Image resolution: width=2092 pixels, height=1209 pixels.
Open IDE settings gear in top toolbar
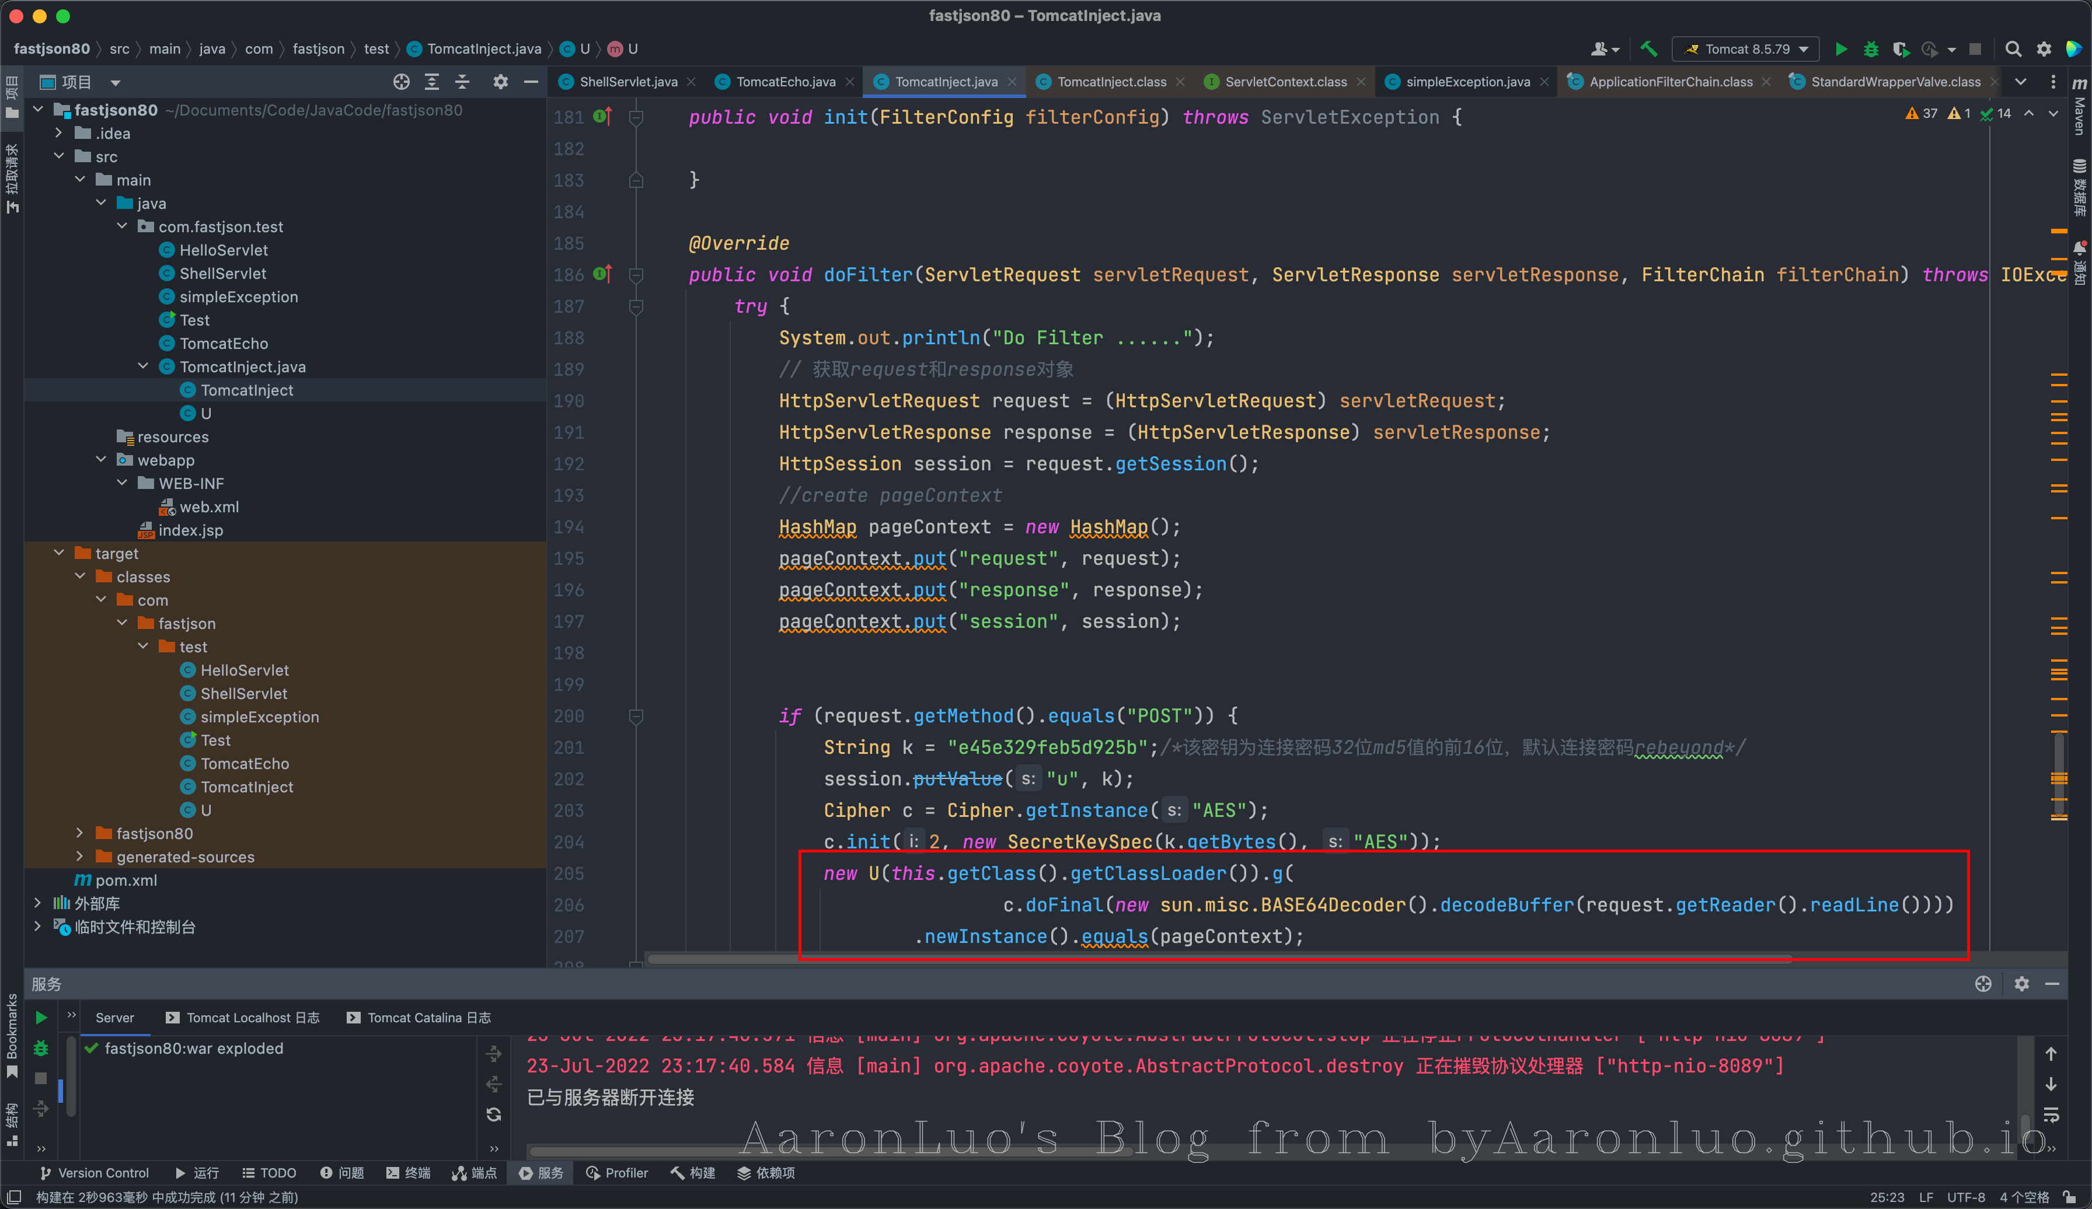coord(2044,49)
